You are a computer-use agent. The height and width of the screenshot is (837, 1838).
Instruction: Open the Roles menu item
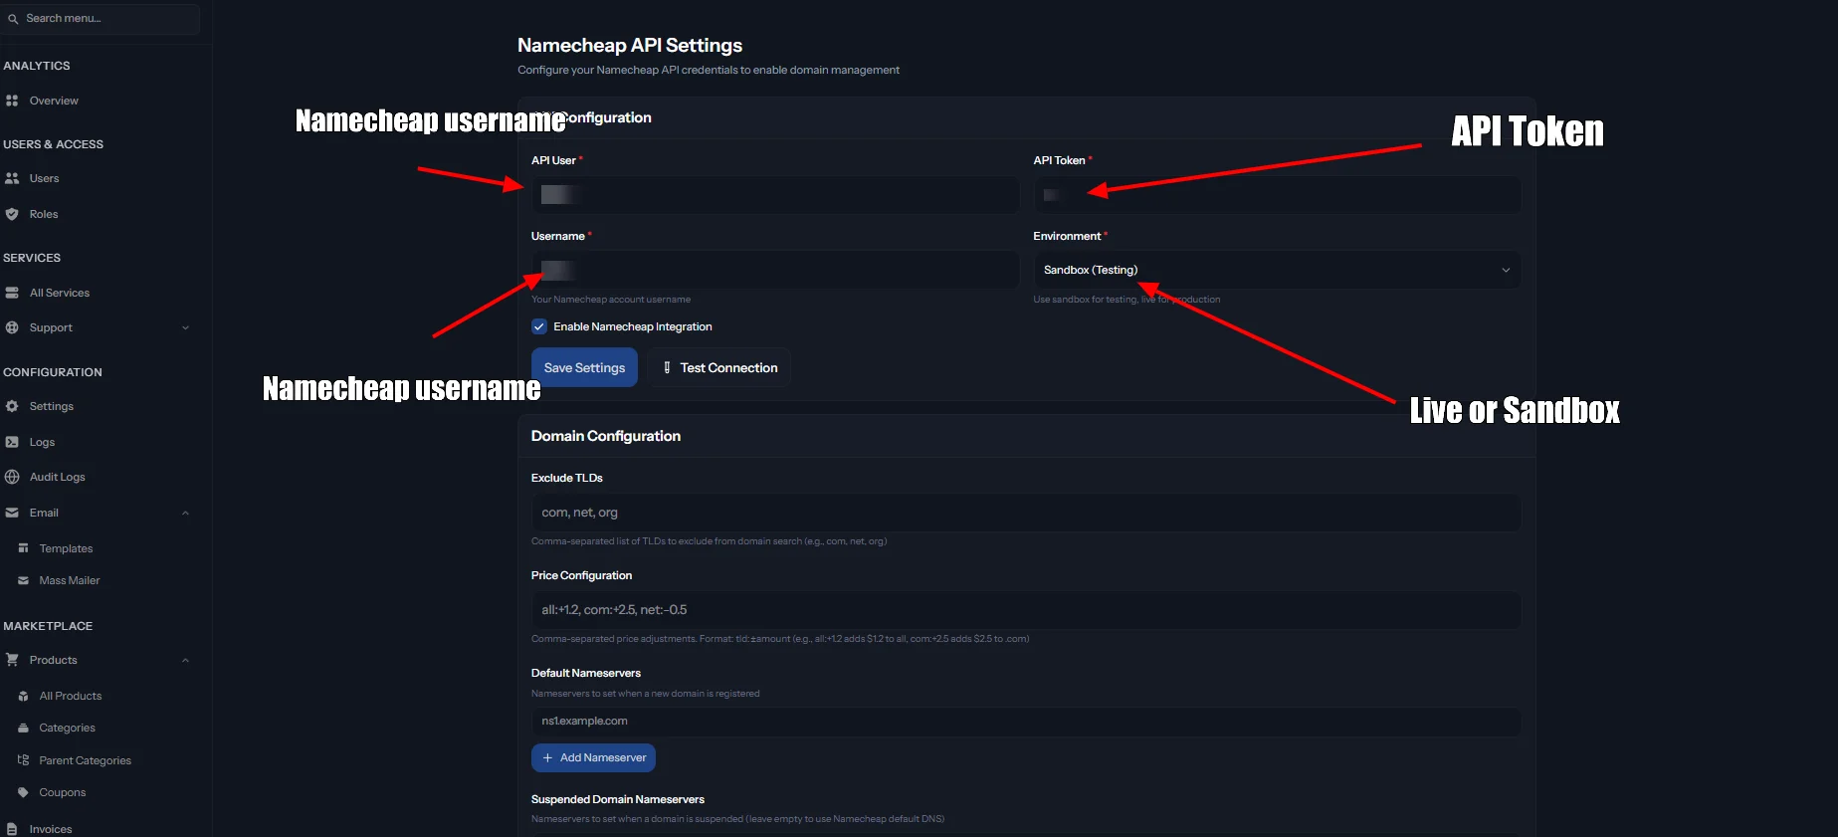(44, 214)
